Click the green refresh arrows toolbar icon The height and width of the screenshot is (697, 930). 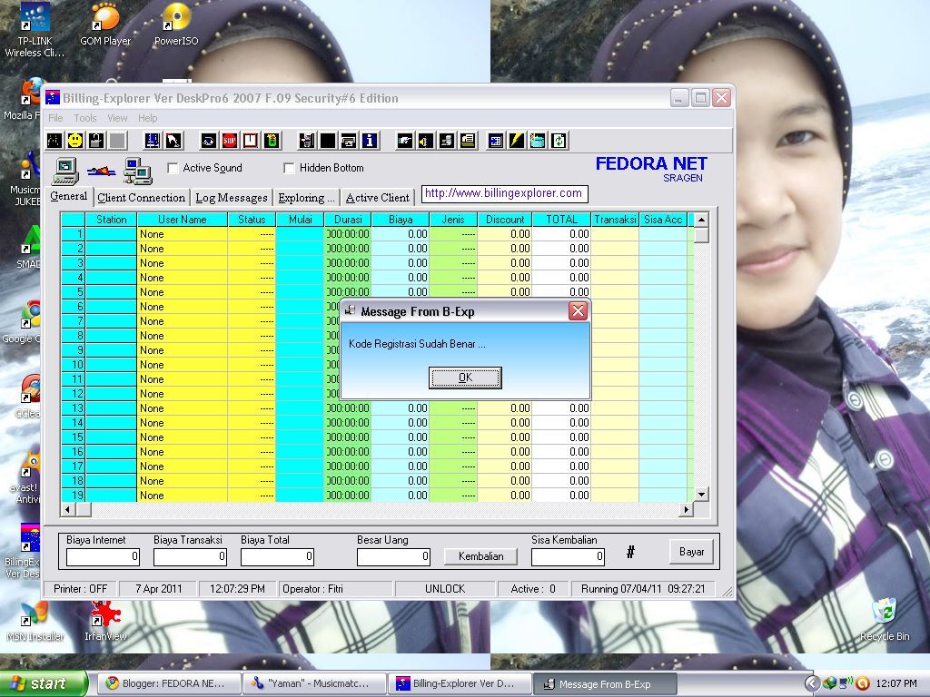559,141
